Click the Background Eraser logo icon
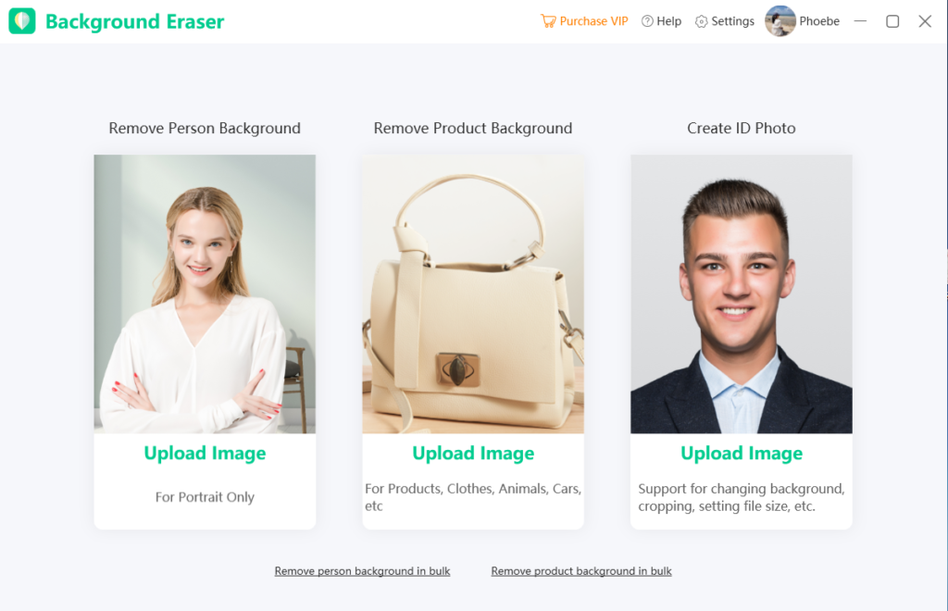Image resolution: width=948 pixels, height=611 pixels. (22, 21)
